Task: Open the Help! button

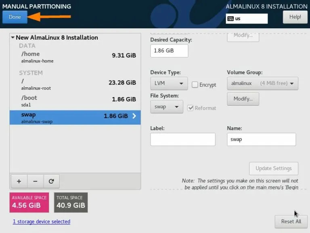Action: pyautogui.click(x=295, y=17)
